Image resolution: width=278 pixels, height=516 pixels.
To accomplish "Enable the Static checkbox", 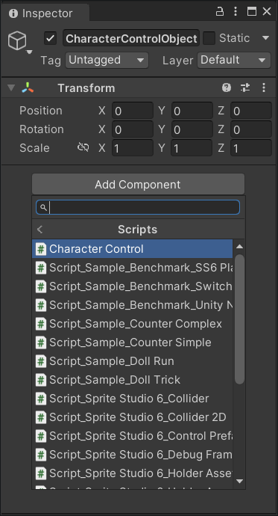I will 209,38.
